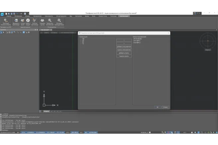Viewport: 218px width, 145px height.
Task: Open Состав групп tool in ribbon
Action: coord(23,22)
